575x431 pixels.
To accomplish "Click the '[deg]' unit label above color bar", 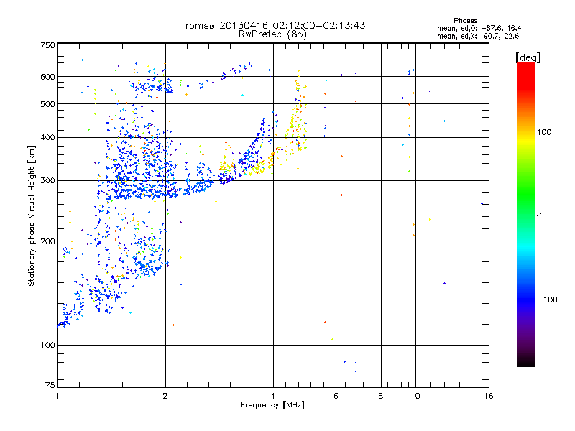I will coord(528,57).
